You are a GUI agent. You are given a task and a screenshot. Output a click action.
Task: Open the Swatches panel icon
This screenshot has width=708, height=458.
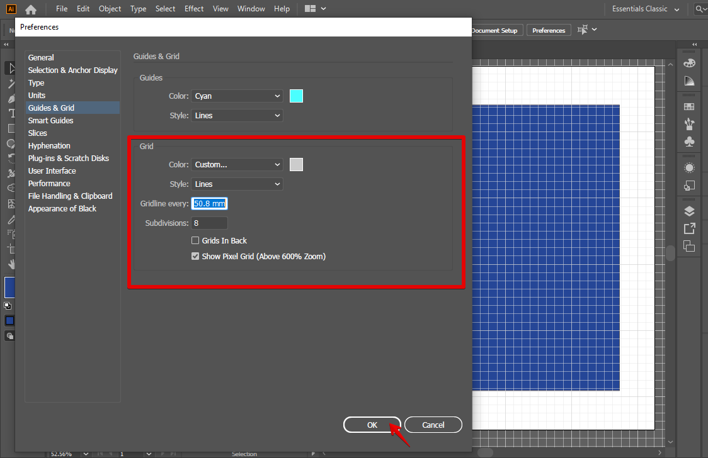[689, 107]
